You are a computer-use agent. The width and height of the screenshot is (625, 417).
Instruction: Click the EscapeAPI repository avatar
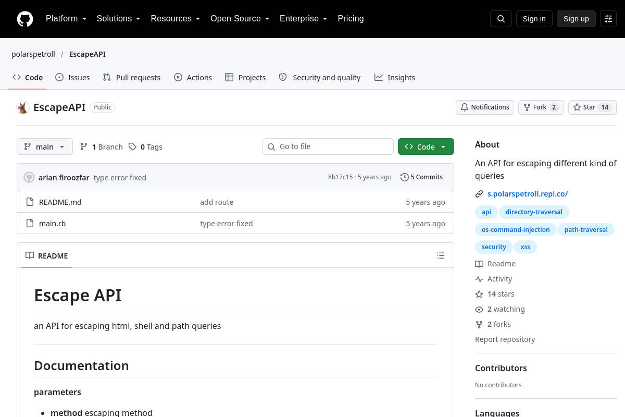click(x=22, y=107)
